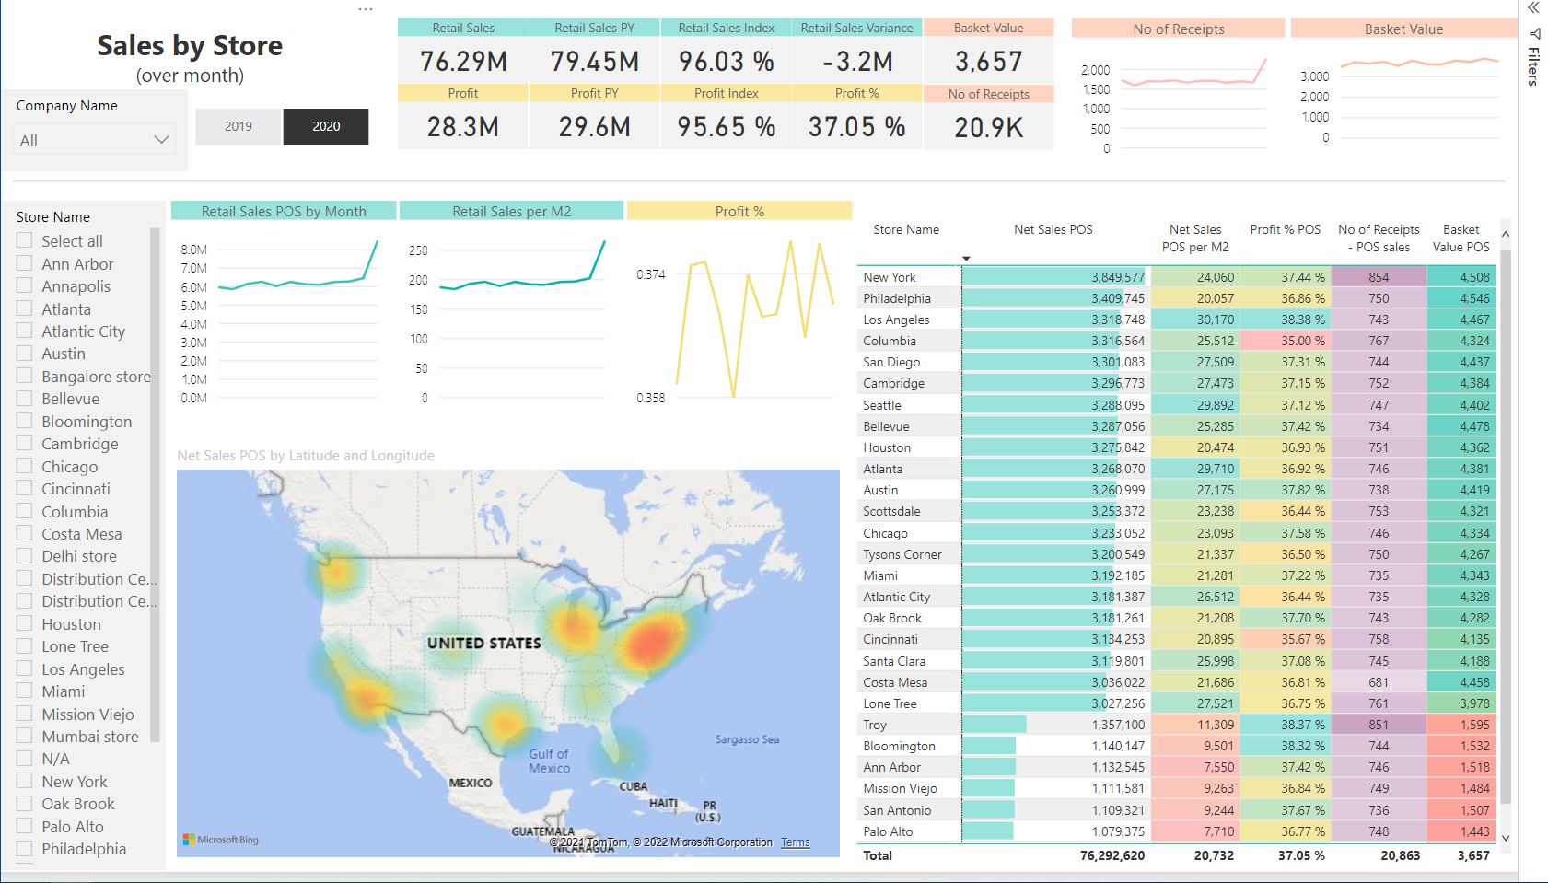The width and height of the screenshot is (1548, 883).
Task: Click the Filters funnel icon
Action: click(x=1534, y=34)
